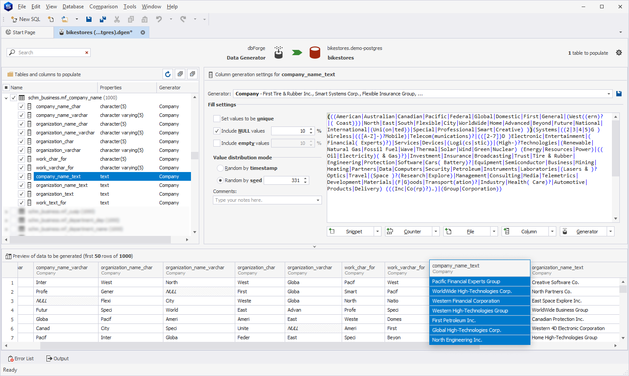Open the File dropdown arrow
629x376 pixels.
click(x=494, y=232)
